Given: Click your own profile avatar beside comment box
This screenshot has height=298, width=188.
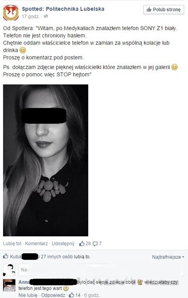Looking at the screenshot, I should tap(9, 270).
